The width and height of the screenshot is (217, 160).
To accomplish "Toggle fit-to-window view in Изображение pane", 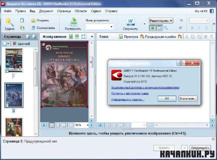I will coord(52,125).
